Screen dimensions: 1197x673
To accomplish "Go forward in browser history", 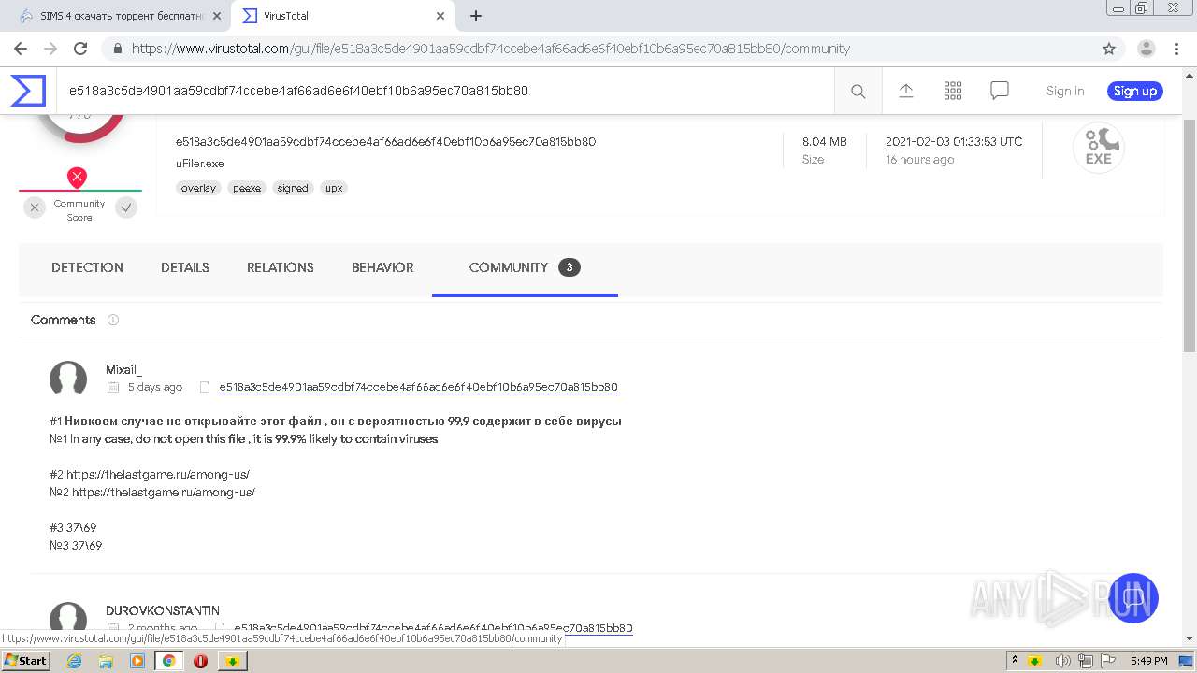I will tap(50, 49).
